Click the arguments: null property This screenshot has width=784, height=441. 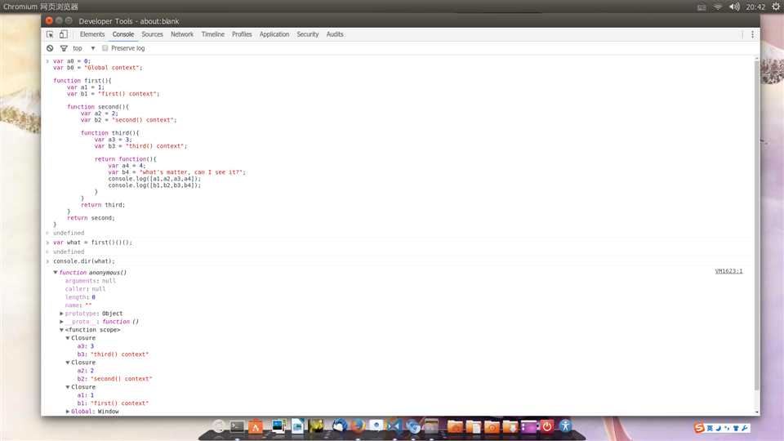pyautogui.click(x=91, y=281)
